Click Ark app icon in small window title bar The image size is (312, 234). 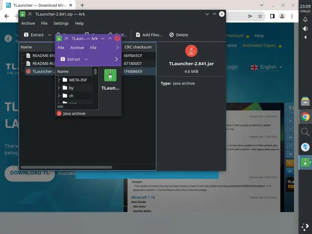tap(59, 38)
